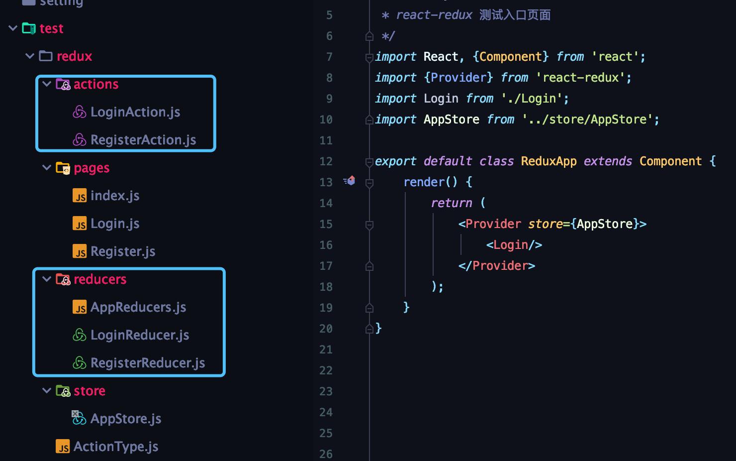Click the gutter marker icon on line 13
Screen dimensions: 736x461
coord(350,181)
